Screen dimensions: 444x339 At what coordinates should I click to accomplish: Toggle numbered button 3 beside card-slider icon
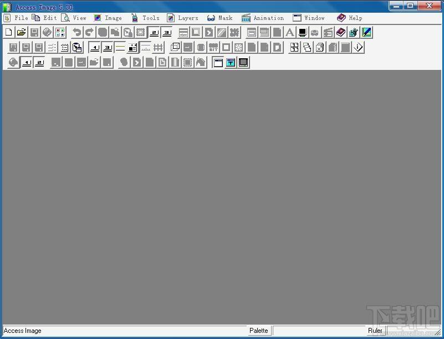167,32
